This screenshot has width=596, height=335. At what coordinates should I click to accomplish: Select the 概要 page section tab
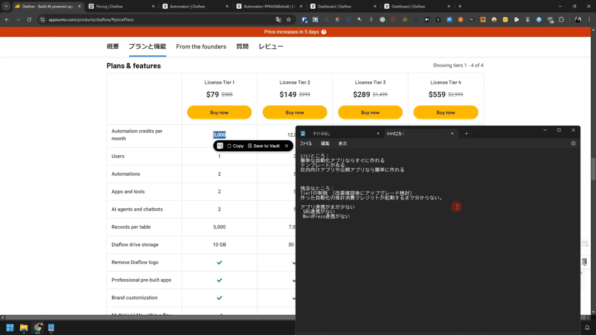[112, 47]
